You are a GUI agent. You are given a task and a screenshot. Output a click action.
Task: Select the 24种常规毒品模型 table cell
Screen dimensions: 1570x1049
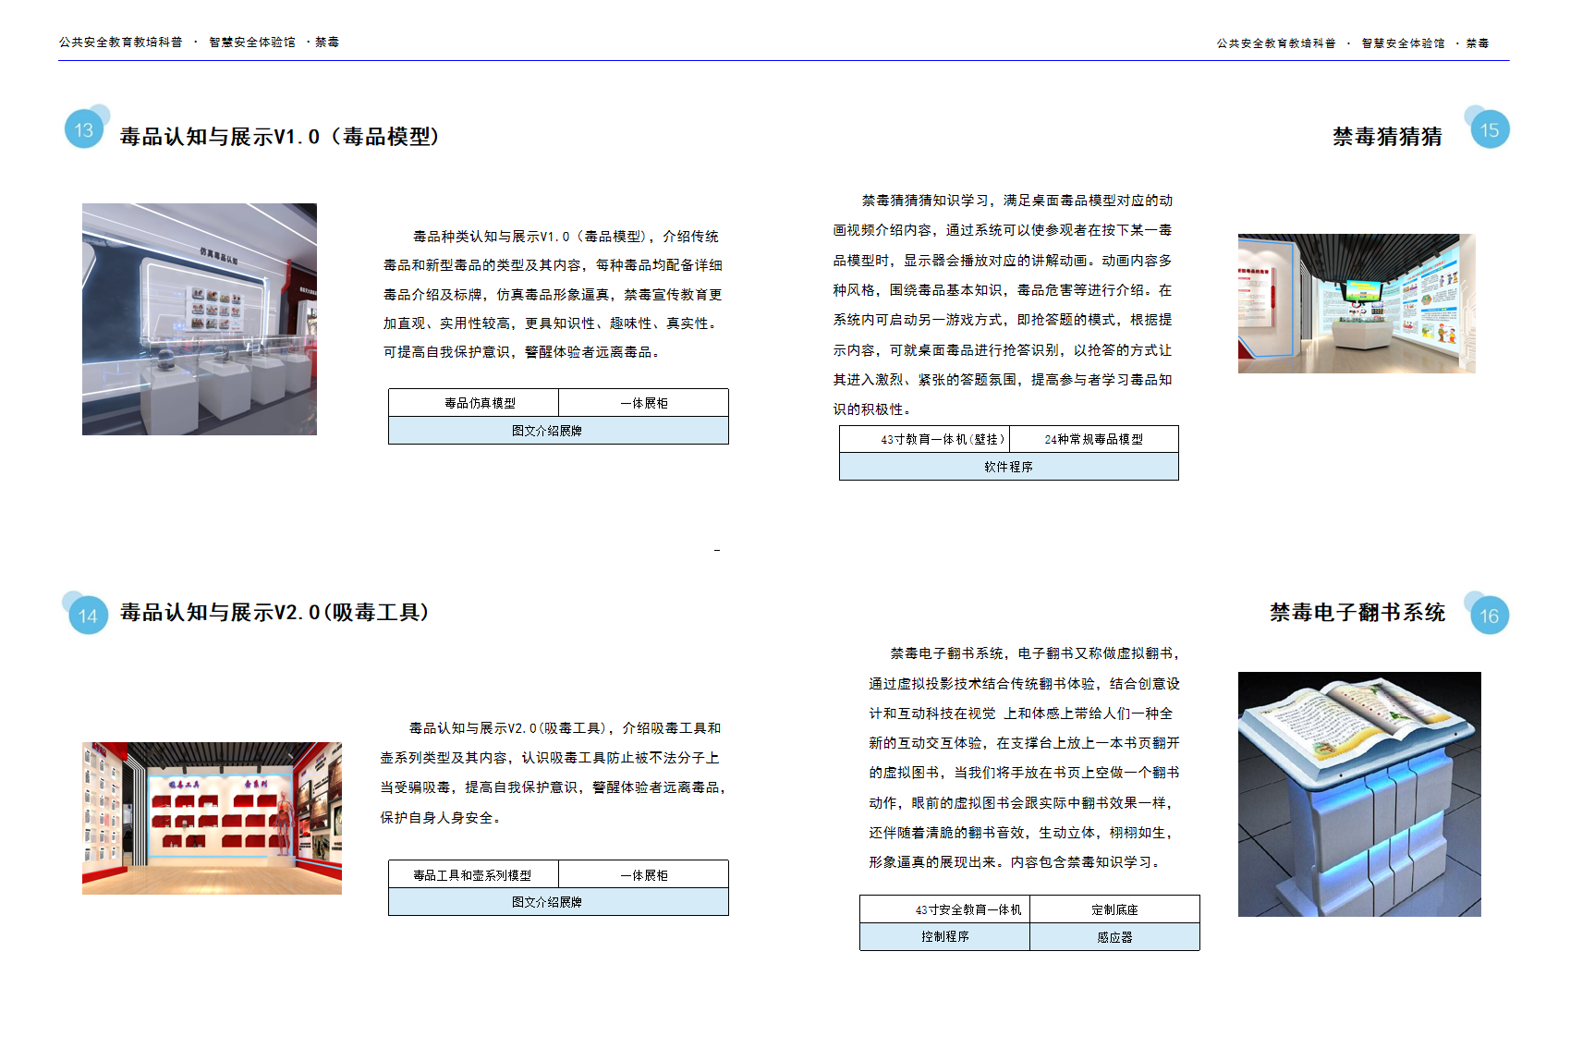click(1093, 439)
